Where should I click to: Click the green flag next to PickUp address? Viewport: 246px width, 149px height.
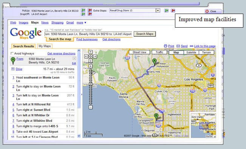pos(83,10)
